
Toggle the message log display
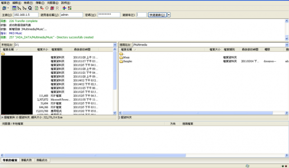[x=14, y=8]
